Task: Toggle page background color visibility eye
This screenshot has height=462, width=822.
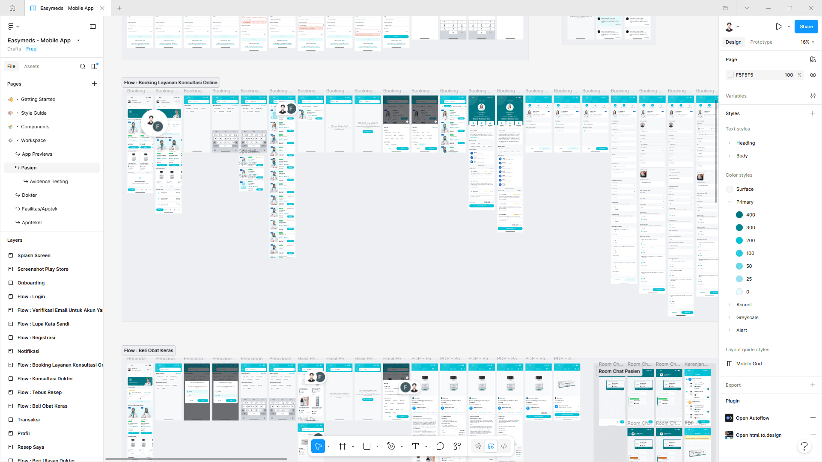Action: click(813, 75)
